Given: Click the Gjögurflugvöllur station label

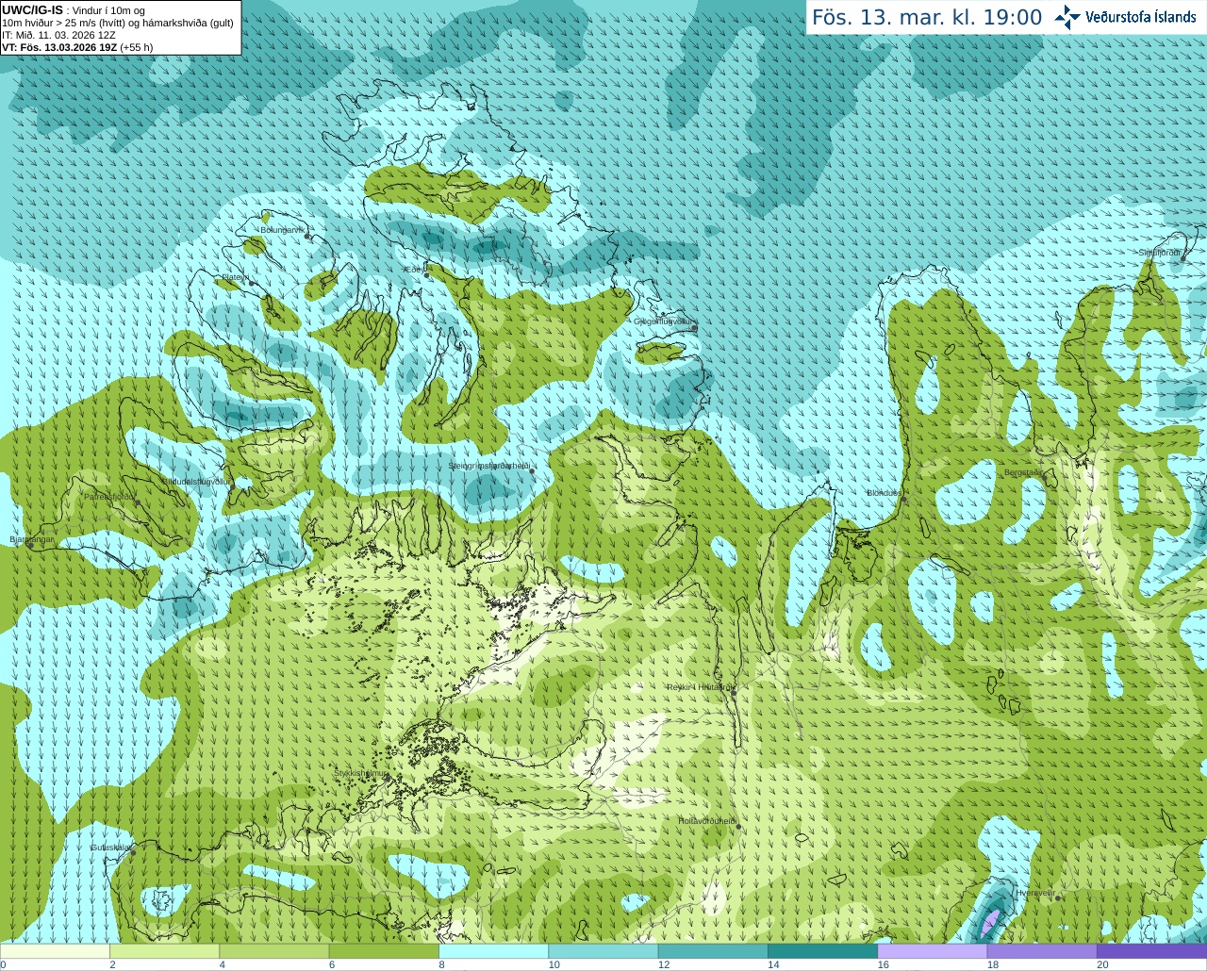Looking at the screenshot, I should (664, 321).
